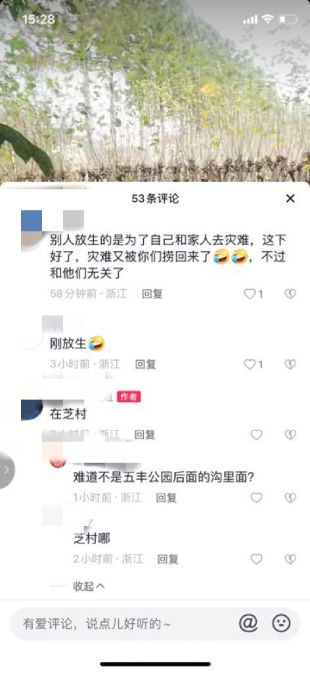Dislike the 刚放生 comment
This screenshot has width=310, height=673.
click(x=290, y=364)
